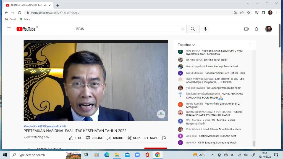Open Task View on the taskbar
The height and width of the screenshot is (159, 283).
(86, 155)
